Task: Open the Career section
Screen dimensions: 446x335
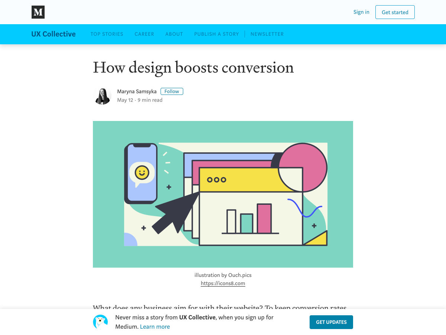Action: (x=144, y=34)
